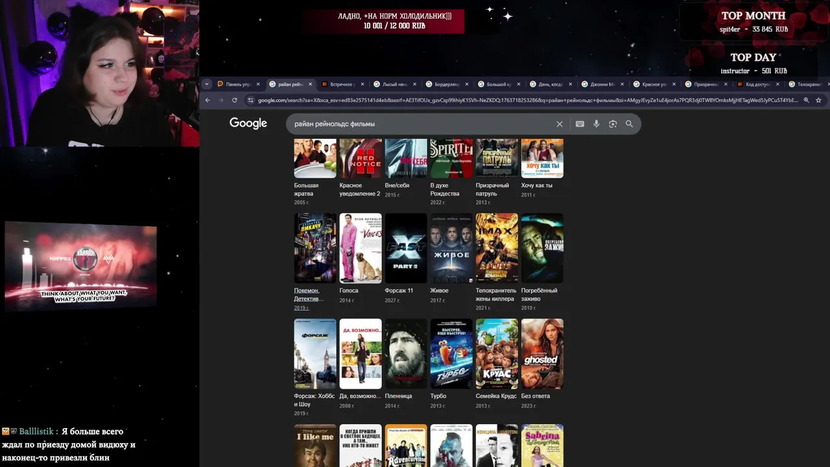Screen dimensions: 830x467
Task: Open the 'Погребённый заживо' title link
Action: pyautogui.click(x=539, y=294)
